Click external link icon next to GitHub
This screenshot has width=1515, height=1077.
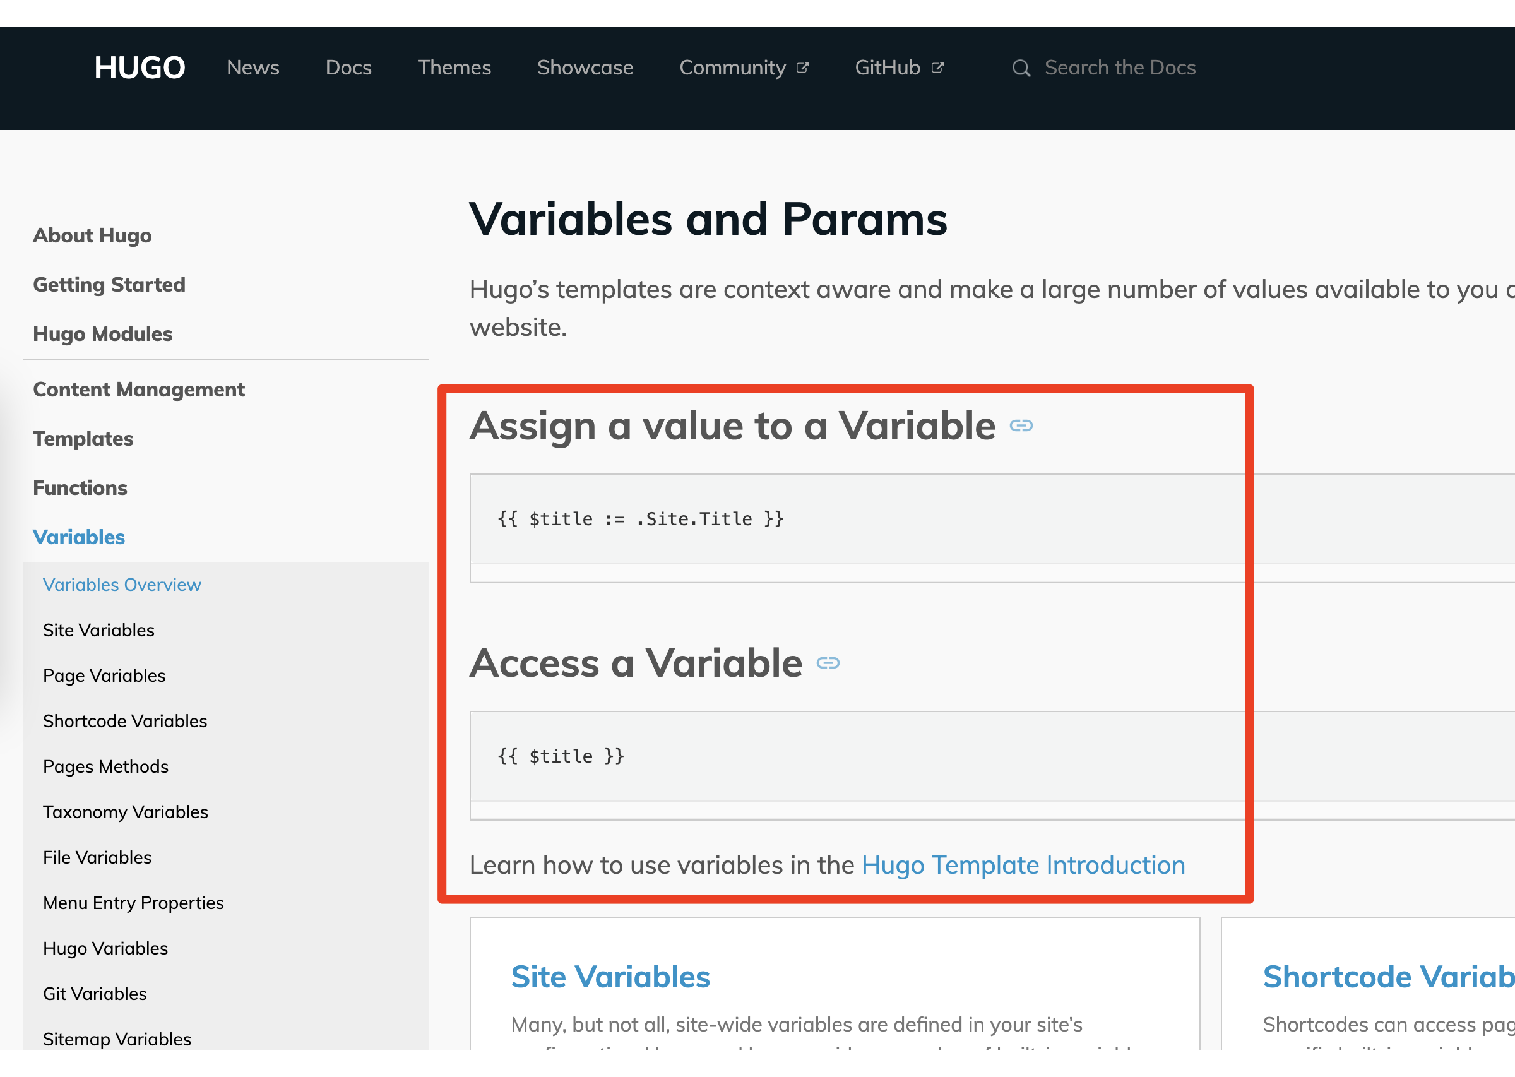click(x=937, y=68)
